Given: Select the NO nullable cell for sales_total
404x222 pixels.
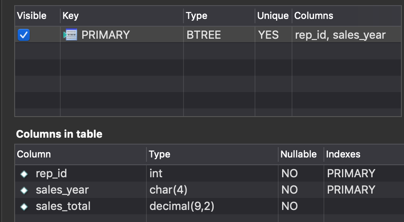Looking at the screenshot, I should 289,206.
